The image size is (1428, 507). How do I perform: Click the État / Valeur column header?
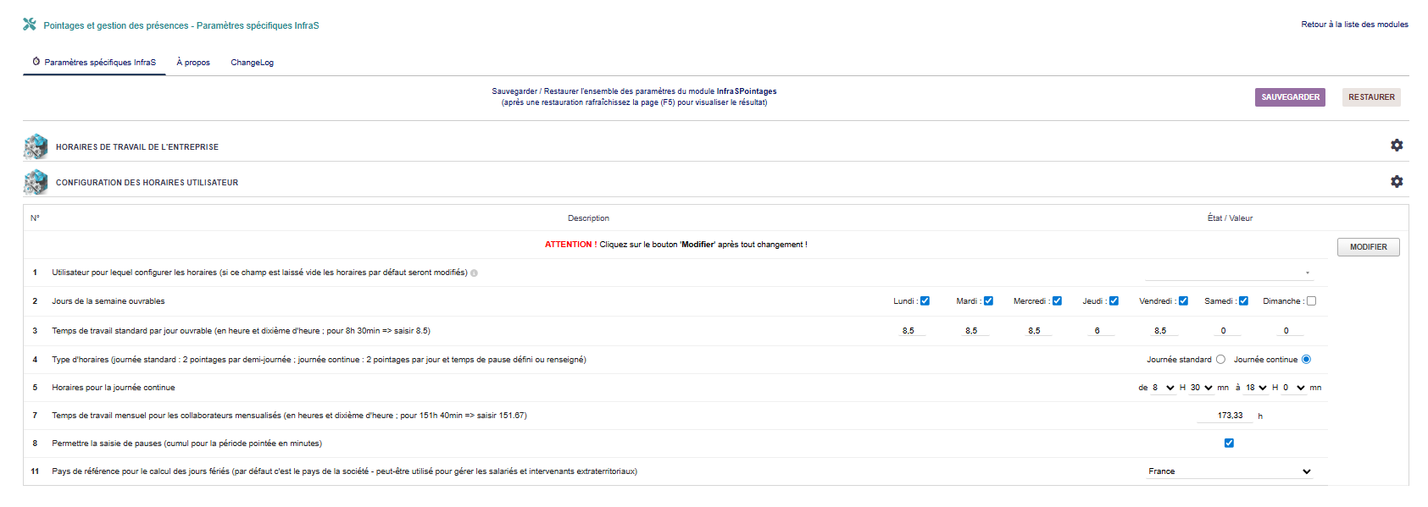pos(1230,218)
